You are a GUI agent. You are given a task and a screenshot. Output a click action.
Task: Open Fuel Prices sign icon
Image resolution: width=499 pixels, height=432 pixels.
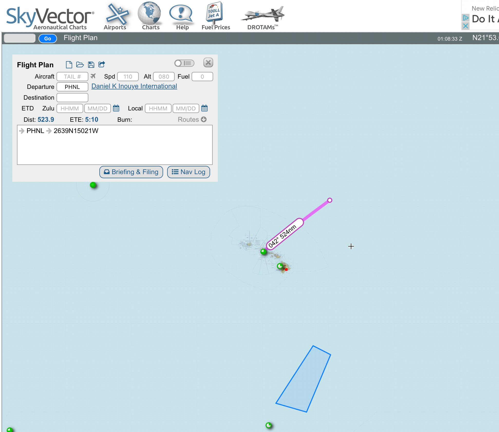tap(215, 16)
